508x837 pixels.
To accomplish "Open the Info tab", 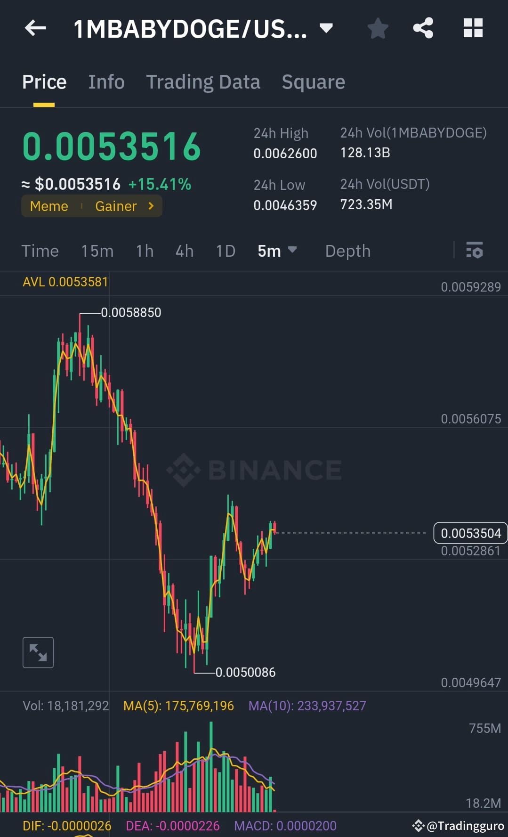I will (x=106, y=81).
